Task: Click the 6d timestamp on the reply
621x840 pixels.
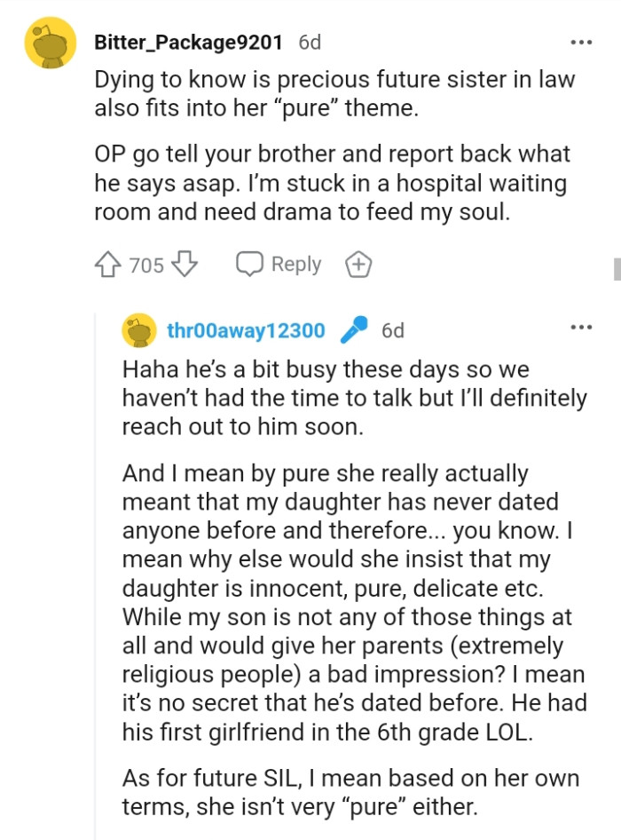Action: coord(395,329)
